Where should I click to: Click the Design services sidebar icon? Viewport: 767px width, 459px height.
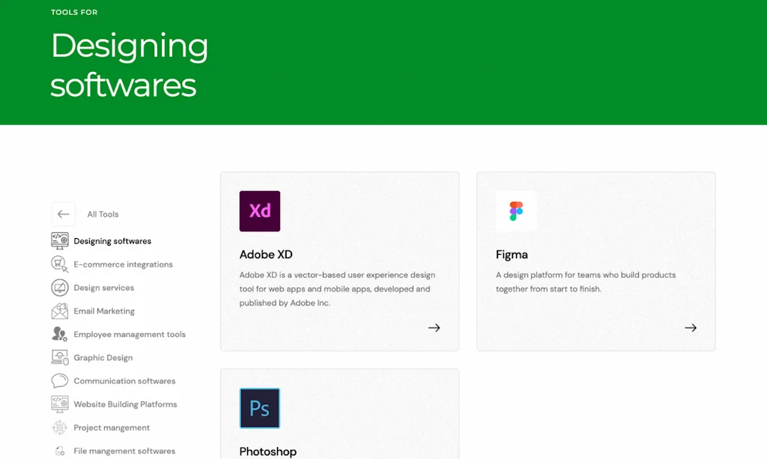pos(60,288)
